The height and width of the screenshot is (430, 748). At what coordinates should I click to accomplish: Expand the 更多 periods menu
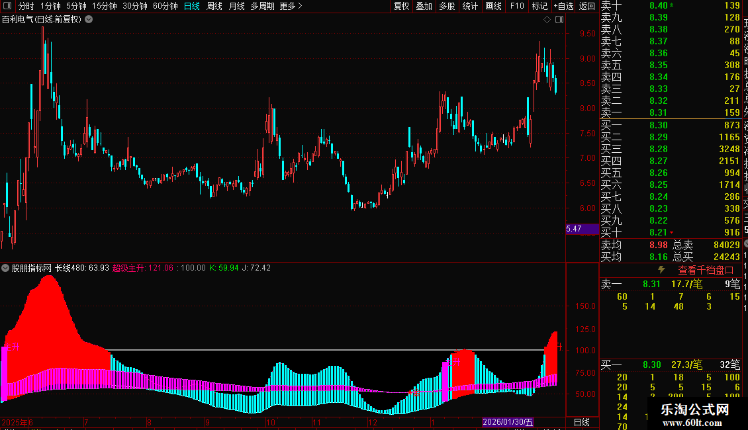tap(291, 6)
